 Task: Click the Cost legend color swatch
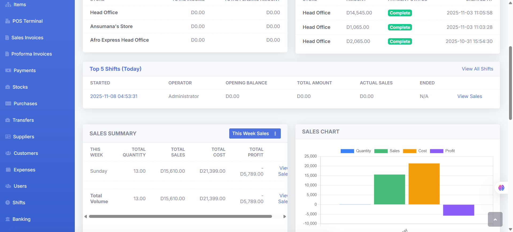pos(409,151)
